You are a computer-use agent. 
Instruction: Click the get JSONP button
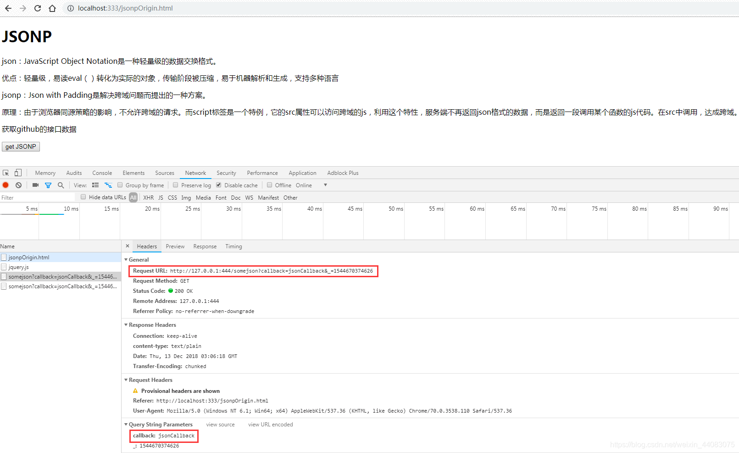click(21, 146)
